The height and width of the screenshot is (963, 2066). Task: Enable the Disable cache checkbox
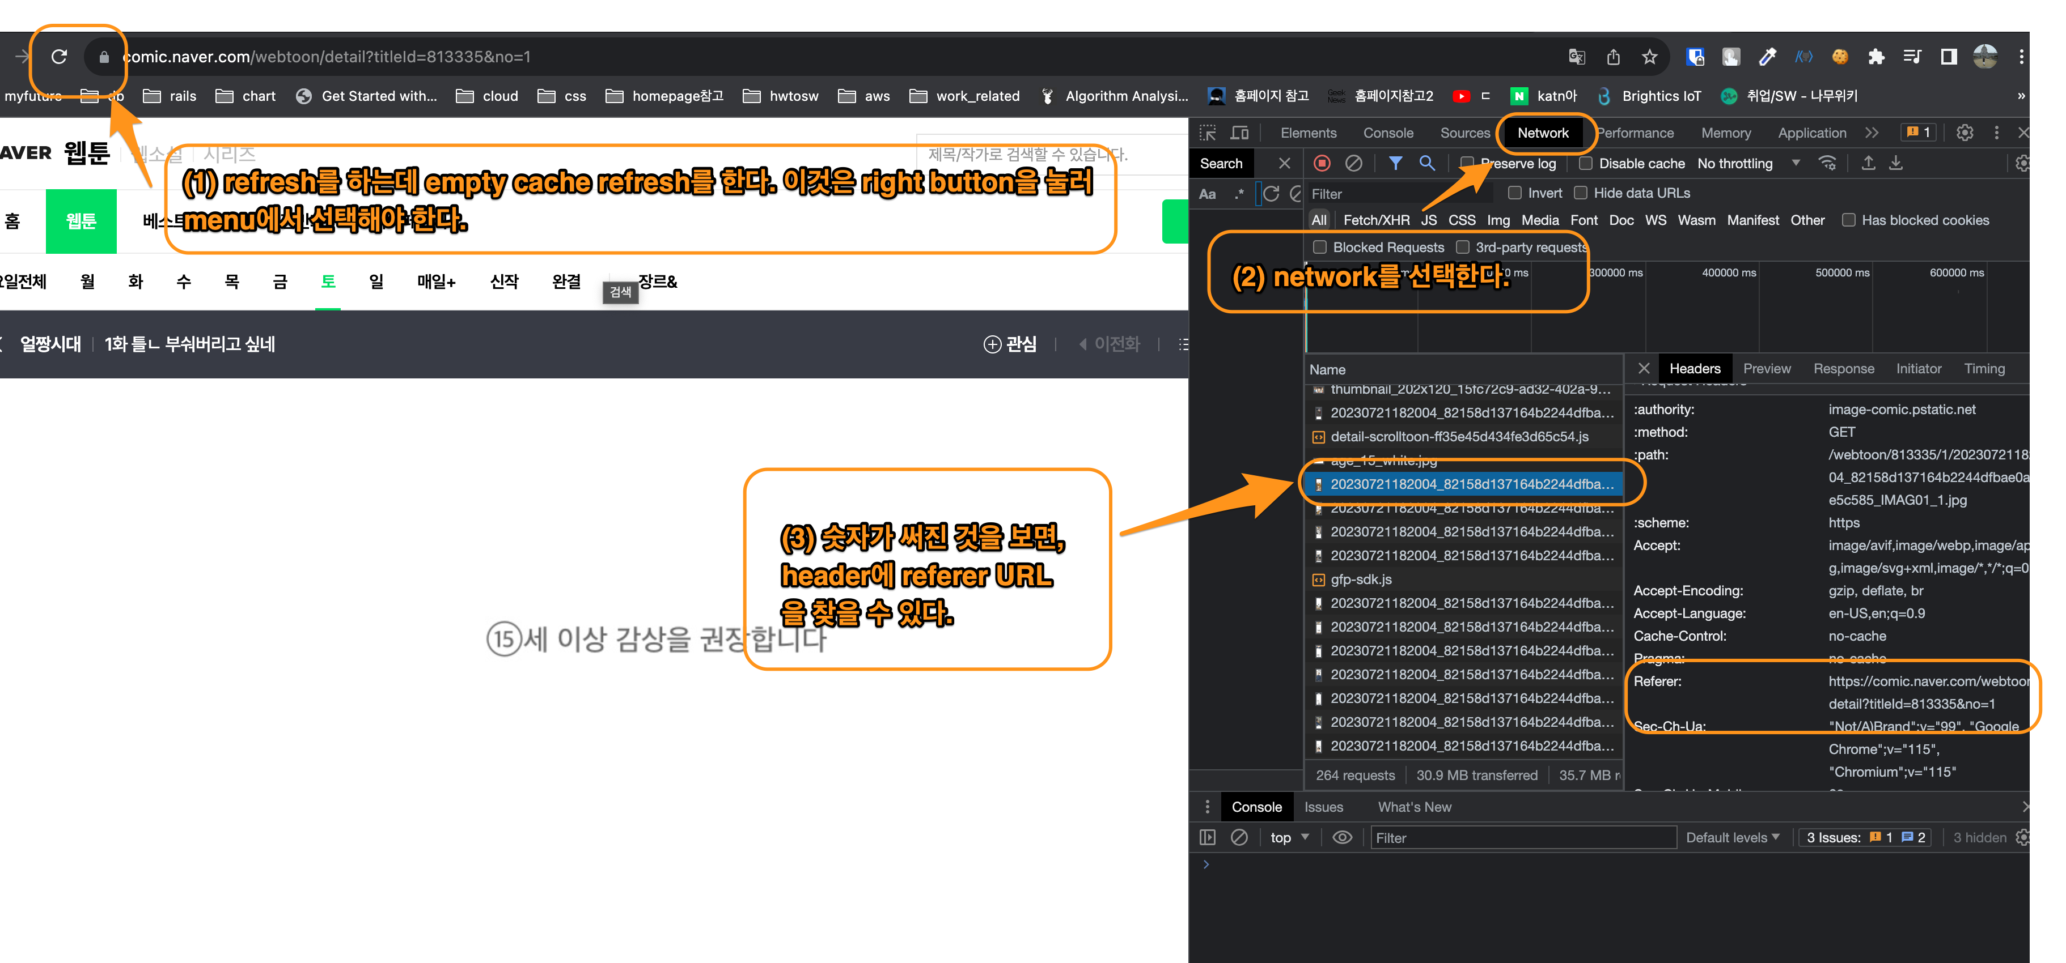point(1586,164)
